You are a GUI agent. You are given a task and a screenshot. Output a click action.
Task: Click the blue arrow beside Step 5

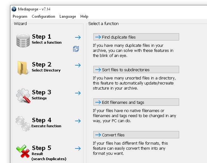78,148
